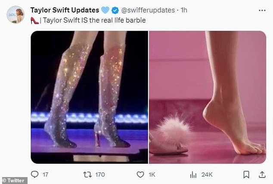The height and width of the screenshot is (184, 273).
Task: Retweet using the arrows icon
Action: coord(87,174)
